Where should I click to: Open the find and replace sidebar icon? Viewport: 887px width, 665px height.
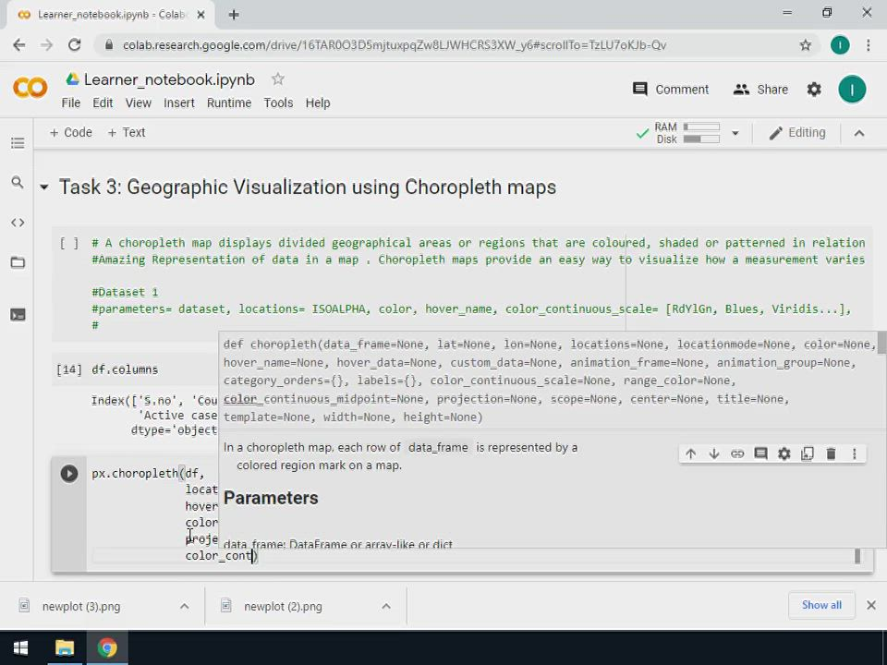(18, 182)
